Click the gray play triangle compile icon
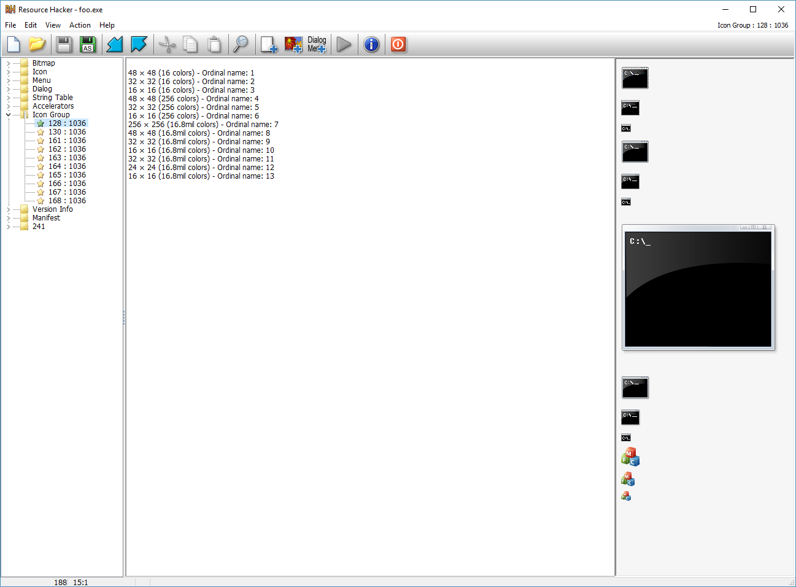Viewport: 796px width, 587px height. click(x=344, y=44)
